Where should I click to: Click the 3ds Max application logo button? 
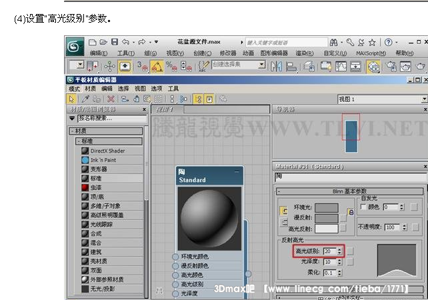[75, 47]
